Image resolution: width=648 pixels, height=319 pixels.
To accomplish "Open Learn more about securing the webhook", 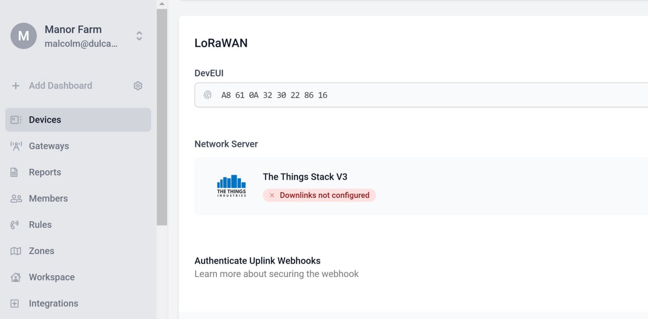I will [276, 274].
